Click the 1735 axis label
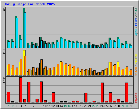 tap(4, 80)
